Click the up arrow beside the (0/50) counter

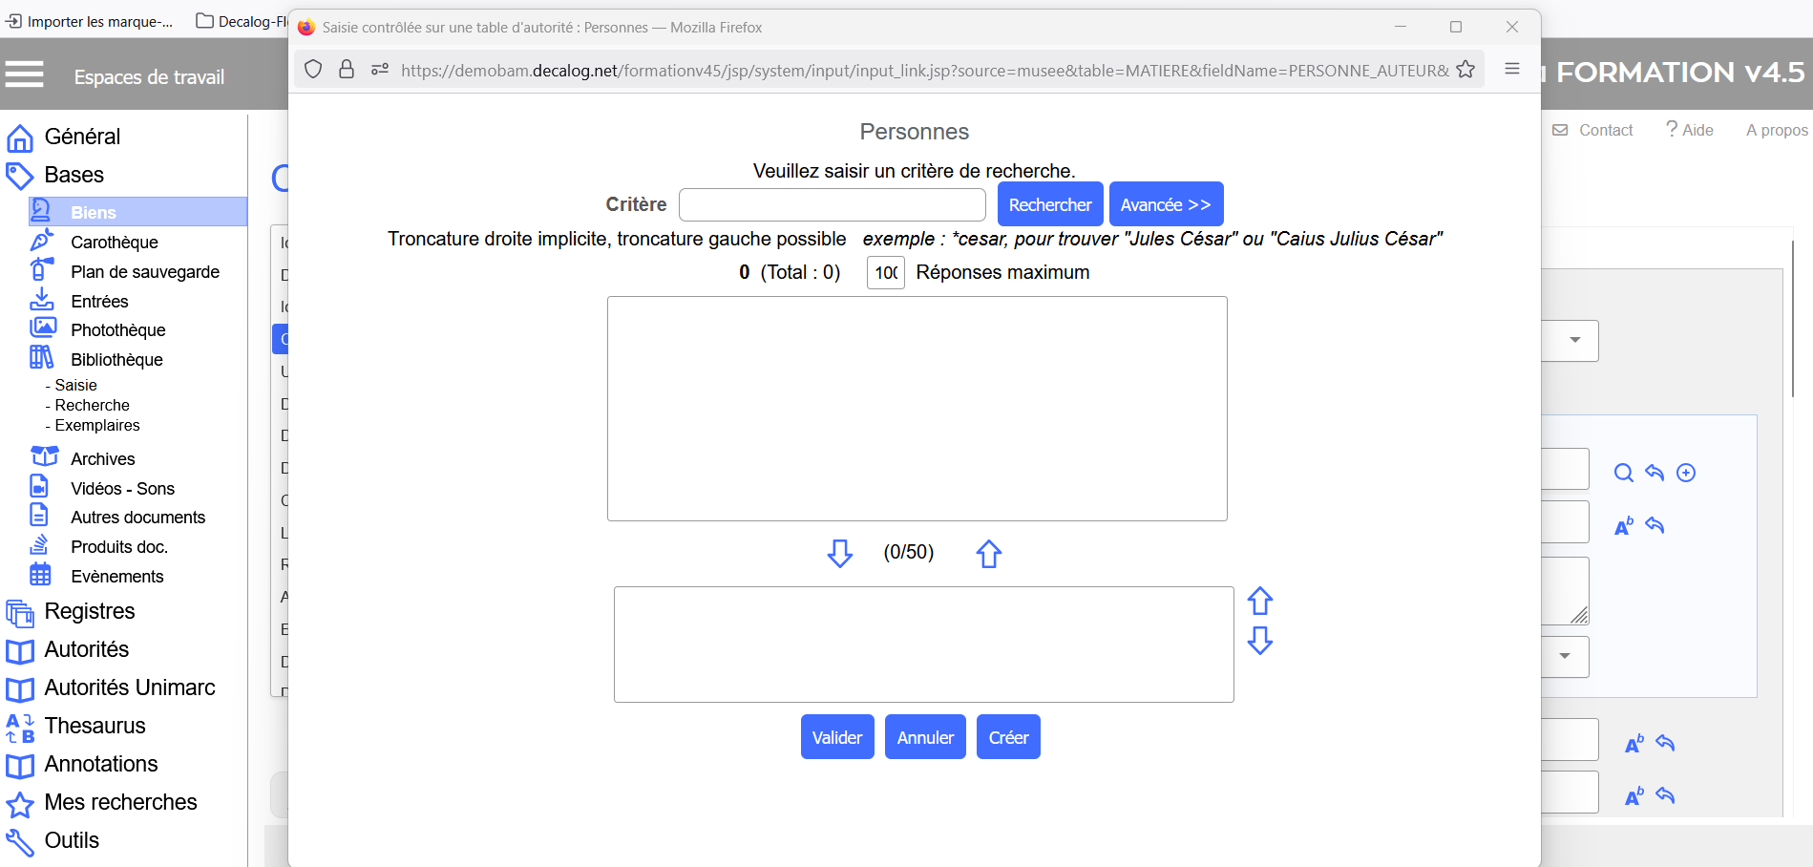coord(989,553)
